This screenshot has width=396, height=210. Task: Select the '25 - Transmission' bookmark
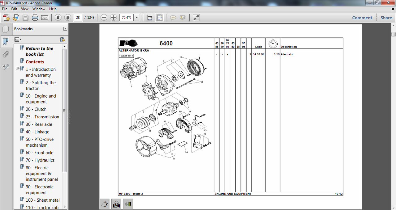pyautogui.click(x=42, y=117)
